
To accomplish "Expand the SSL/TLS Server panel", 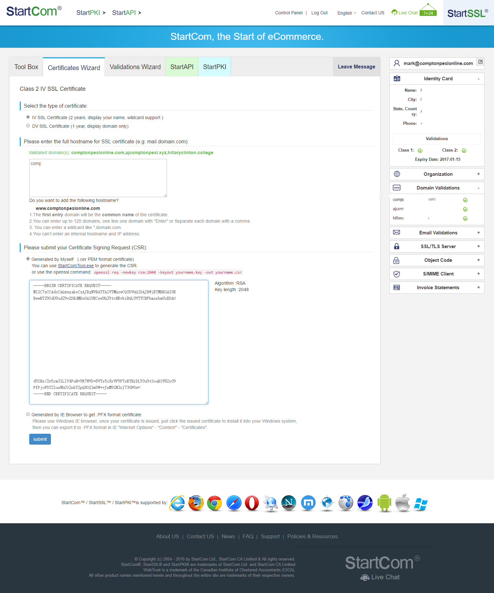I will (x=478, y=246).
